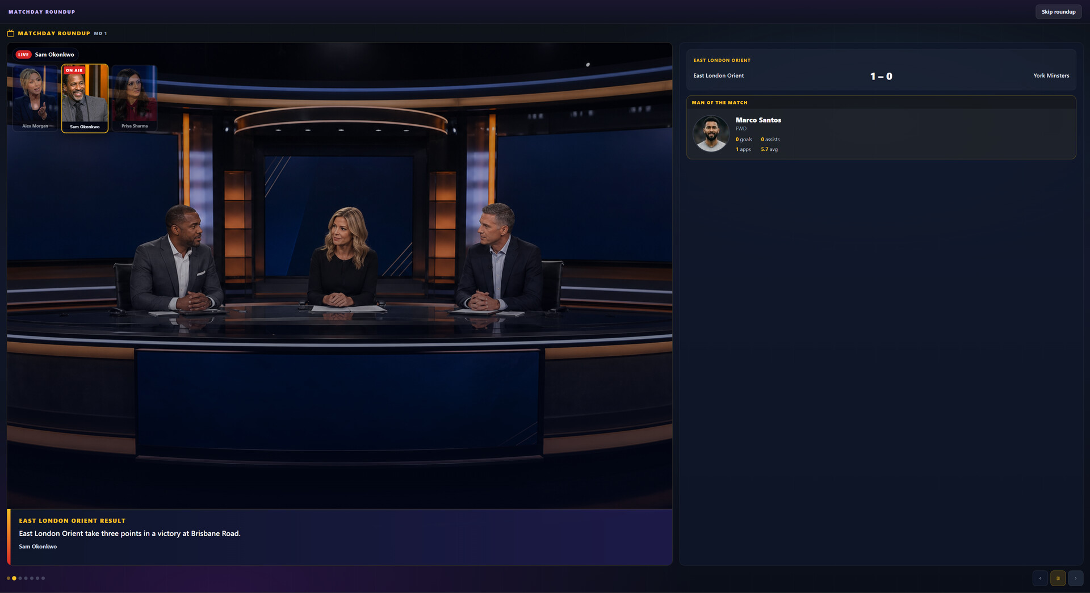Click the caption sentence about Brisbane Road
The width and height of the screenshot is (1090, 593).
point(129,533)
